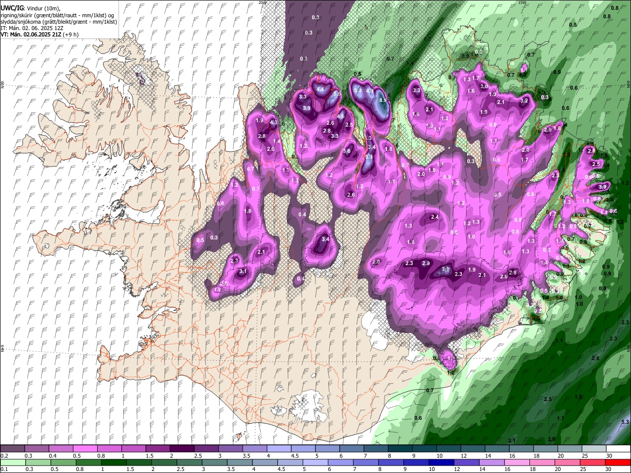
Task: Click the 'slydda/snjókoma' legend description line
Action: pos(59,22)
